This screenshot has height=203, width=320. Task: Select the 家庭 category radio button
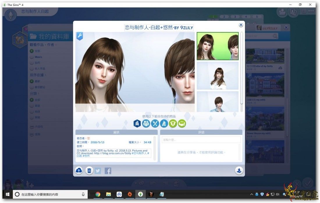(32, 106)
